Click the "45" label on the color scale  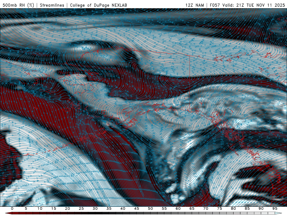tap(137, 209)
